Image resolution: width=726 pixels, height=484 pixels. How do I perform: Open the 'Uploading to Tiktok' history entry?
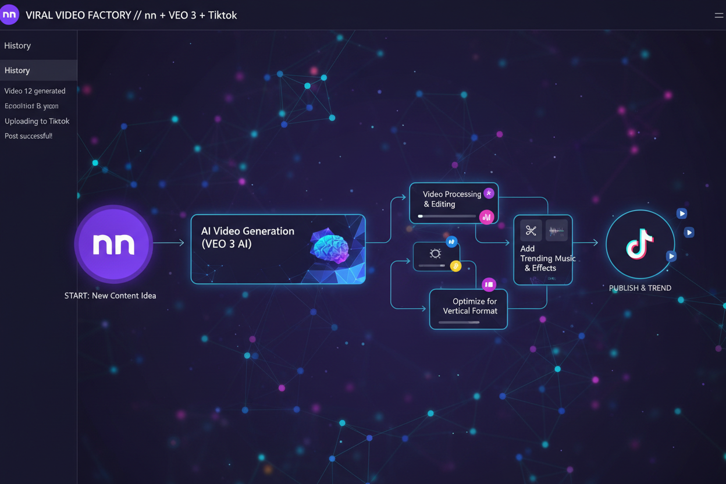[37, 121]
